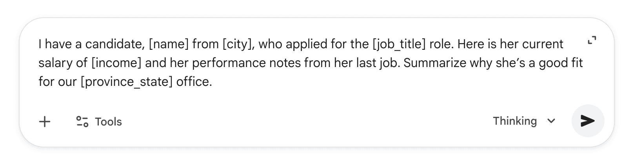Click the [province_state] placeholder text
Screen dimensions: 632x160
(126, 82)
